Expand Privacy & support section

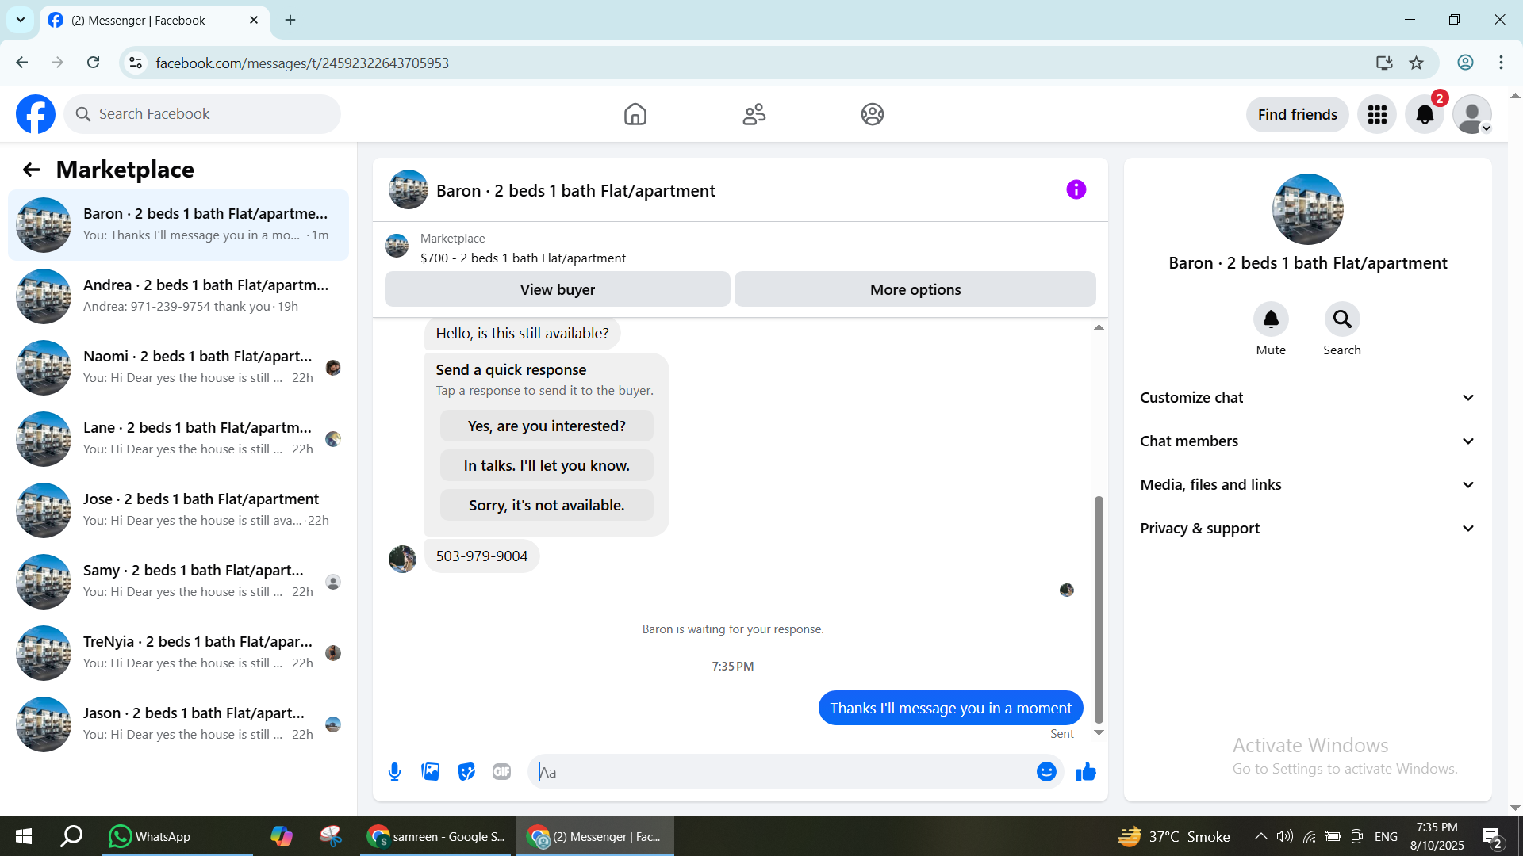[1307, 529]
